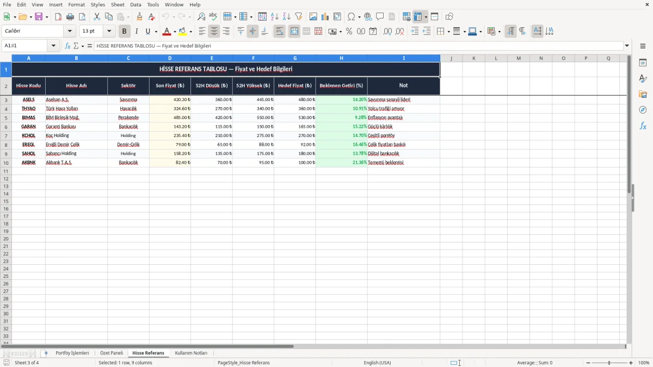Toggle Align Right
This screenshot has height=367, width=653.
(226, 32)
